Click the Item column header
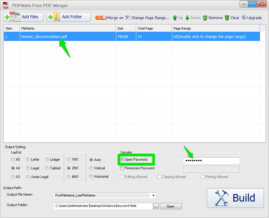Viewport: 269px width, 218px height. (12, 28)
